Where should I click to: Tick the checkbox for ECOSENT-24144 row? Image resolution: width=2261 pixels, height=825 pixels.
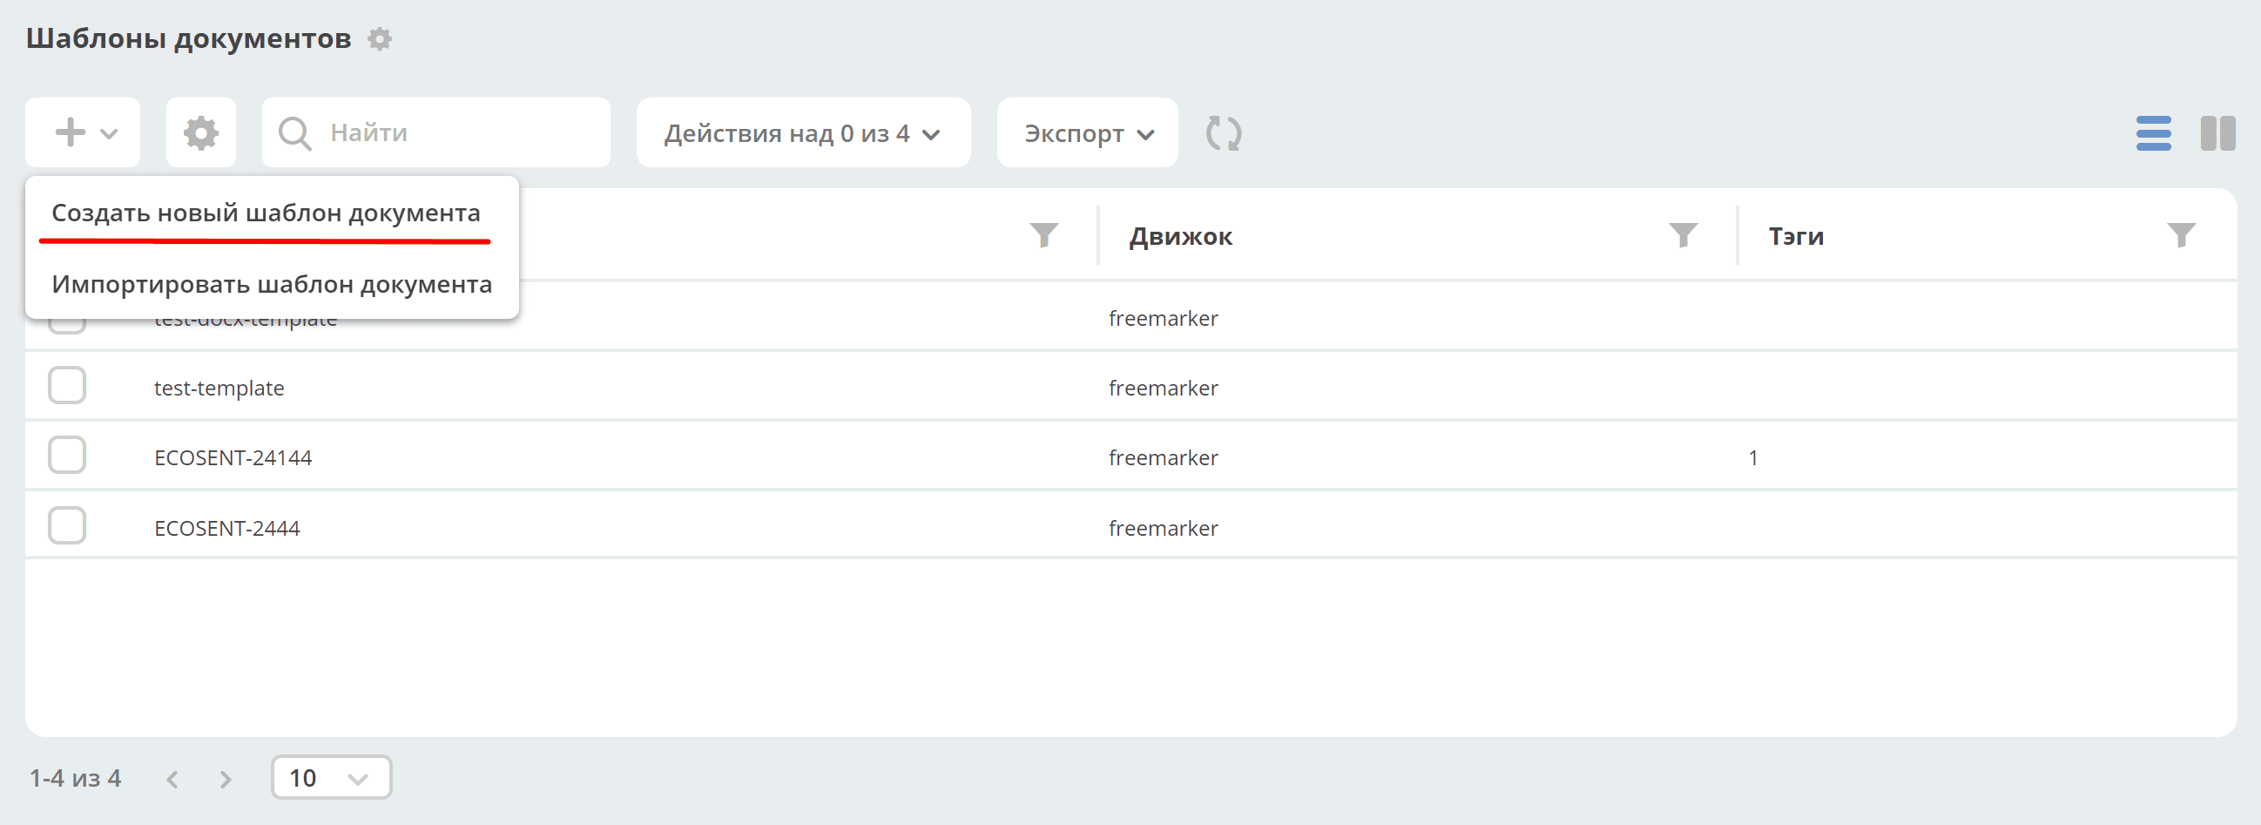click(67, 455)
